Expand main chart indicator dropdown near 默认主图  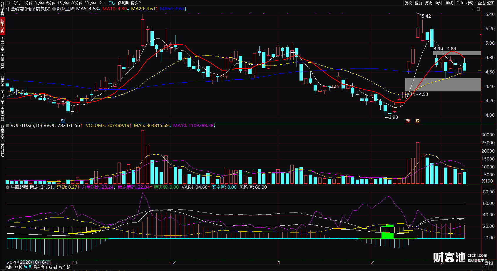54,9
